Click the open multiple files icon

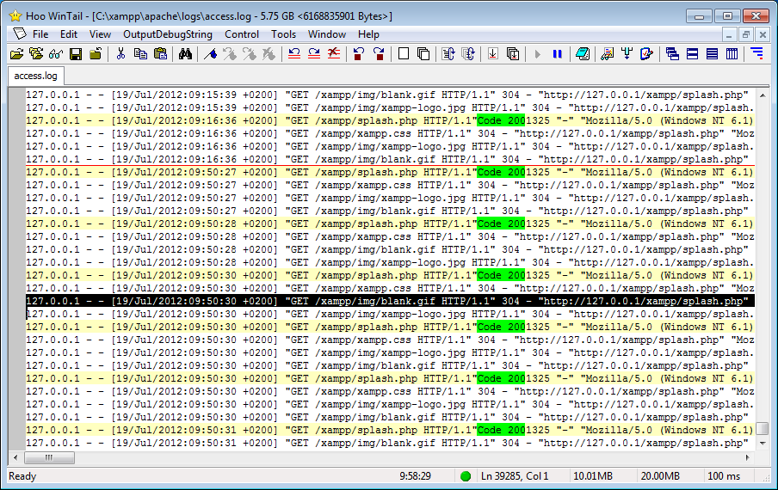pyautogui.click(x=36, y=53)
